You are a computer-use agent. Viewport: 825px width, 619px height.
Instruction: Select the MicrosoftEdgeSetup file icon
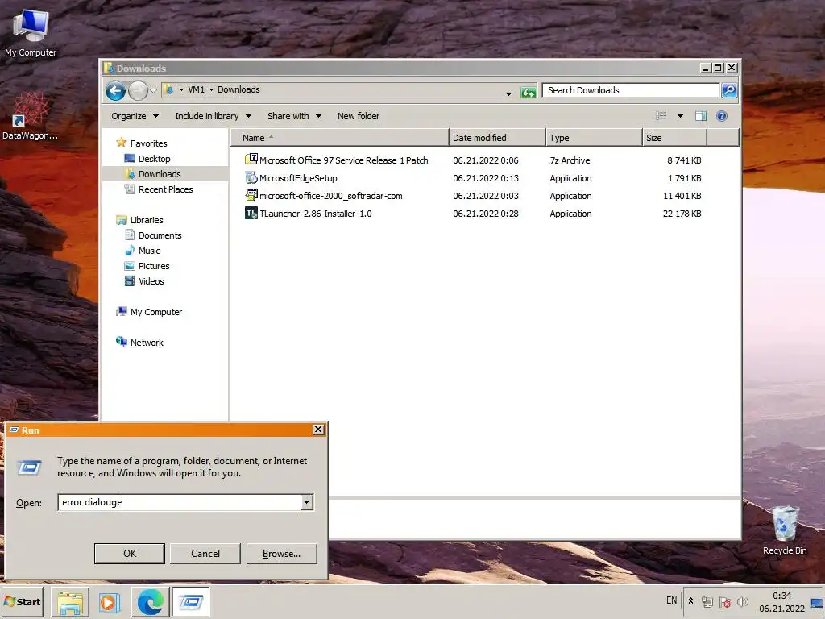251,177
